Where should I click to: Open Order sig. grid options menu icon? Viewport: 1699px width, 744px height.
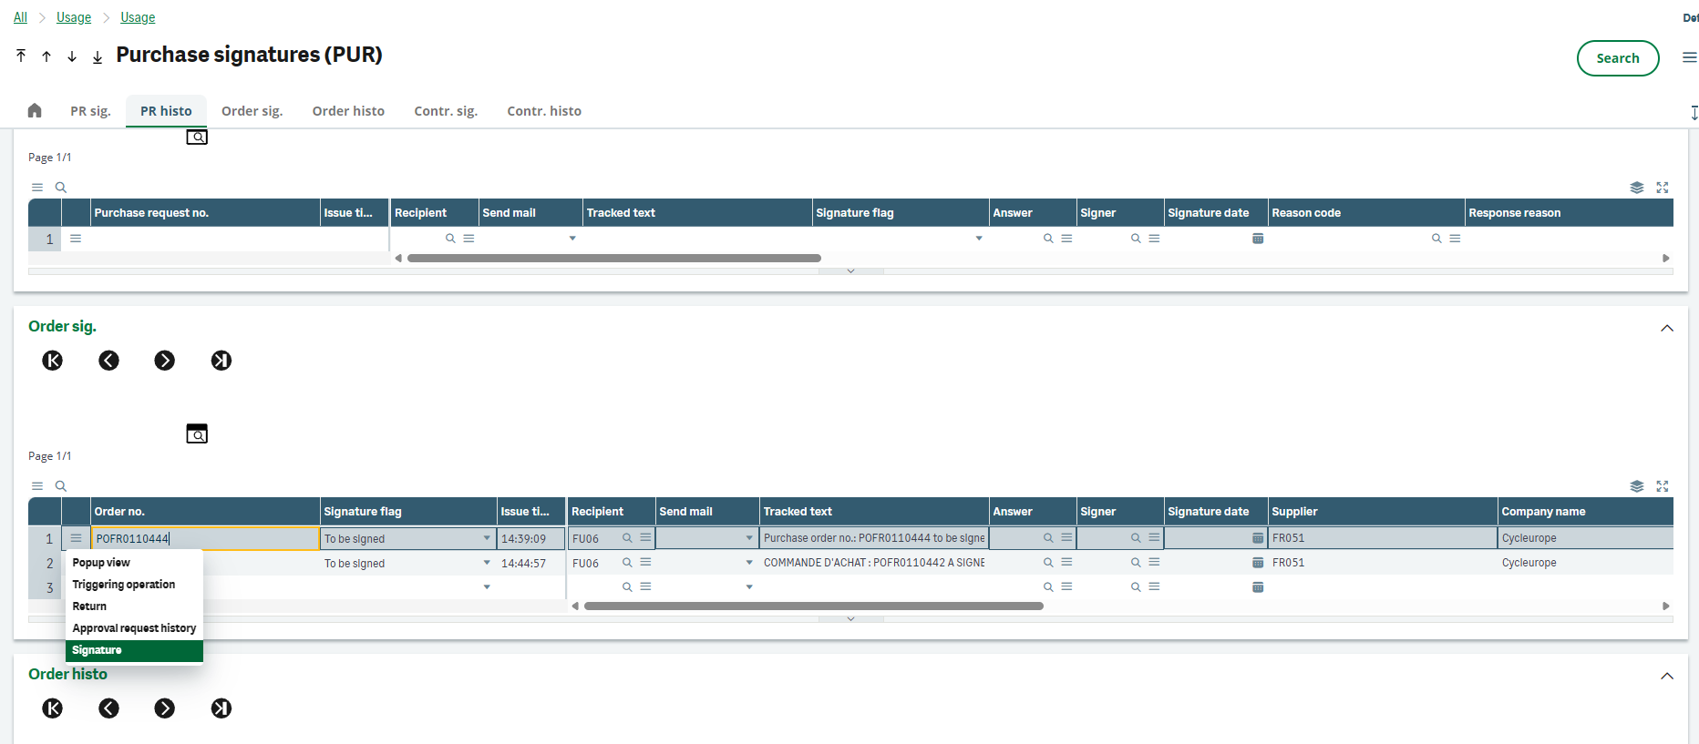37,486
